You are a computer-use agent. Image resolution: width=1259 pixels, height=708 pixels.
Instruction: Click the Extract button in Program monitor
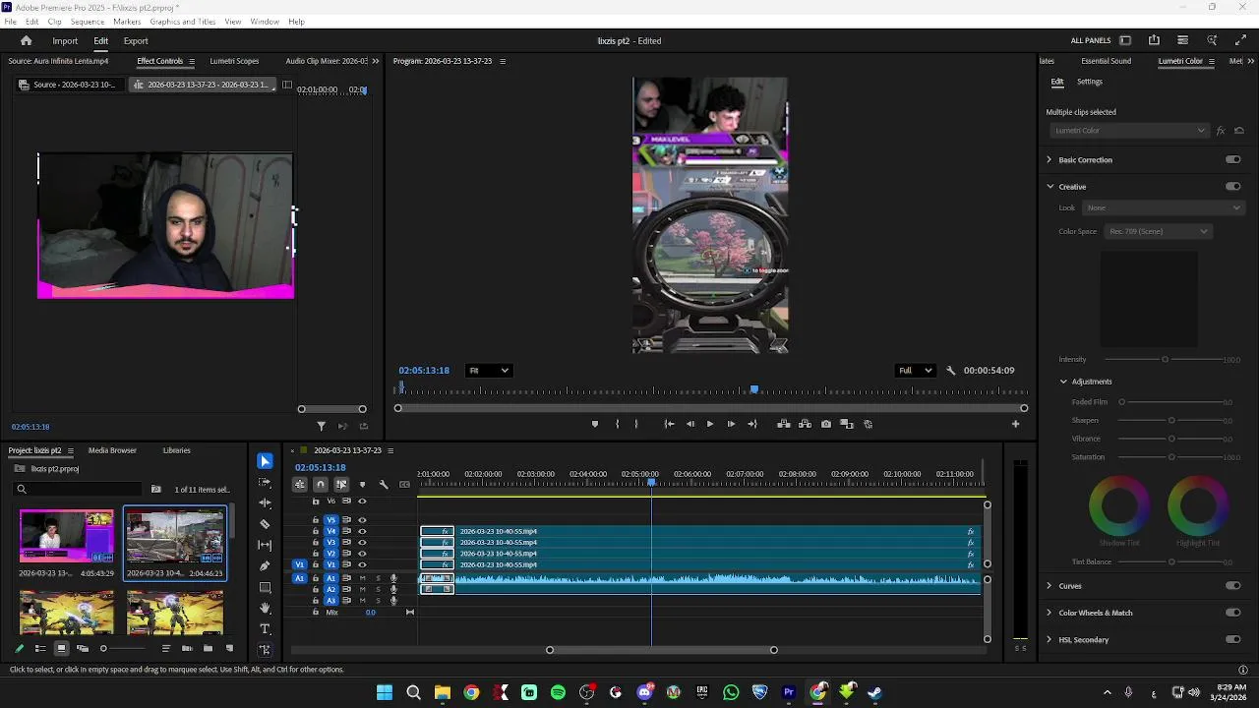point(805,424)
